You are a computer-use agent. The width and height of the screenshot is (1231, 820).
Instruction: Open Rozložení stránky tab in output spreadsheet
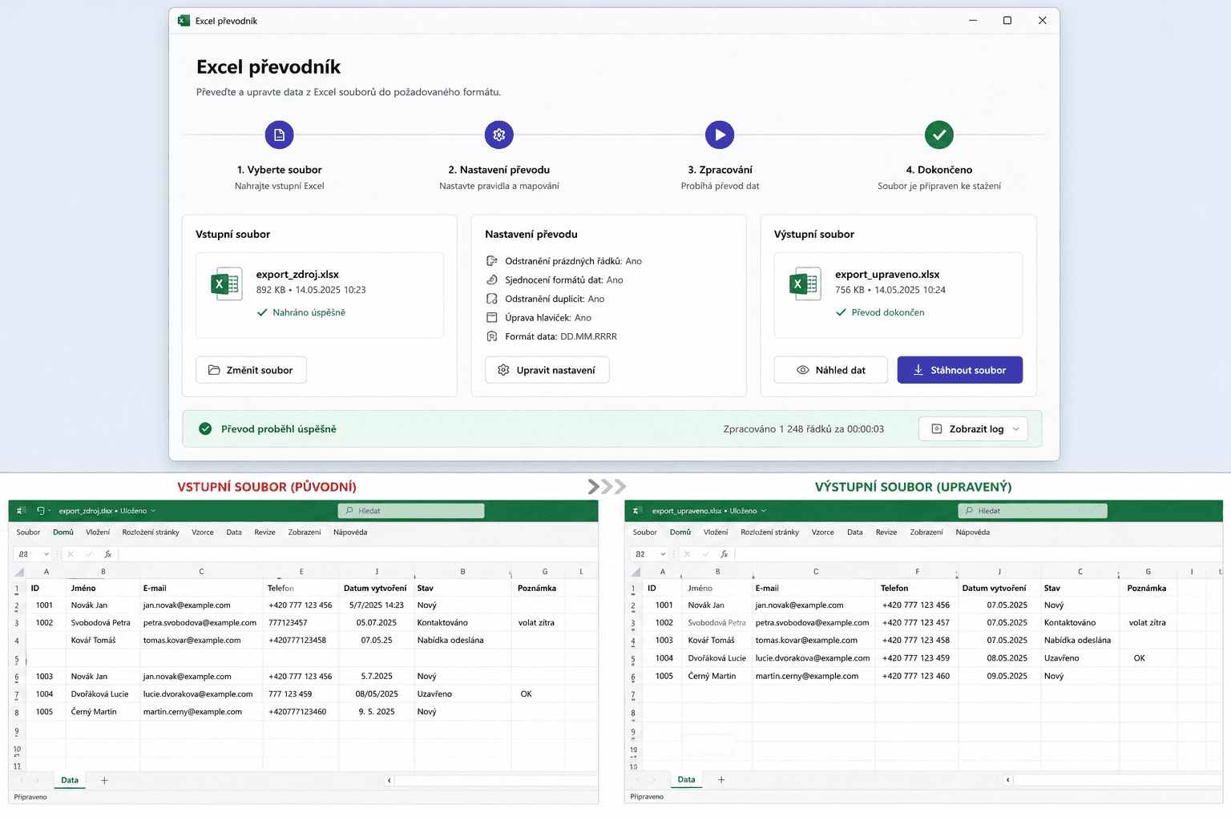click(x=769, y=533)
